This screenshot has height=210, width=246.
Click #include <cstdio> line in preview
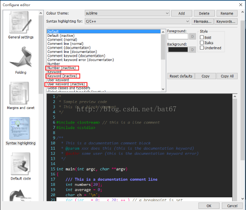point(76,127)
